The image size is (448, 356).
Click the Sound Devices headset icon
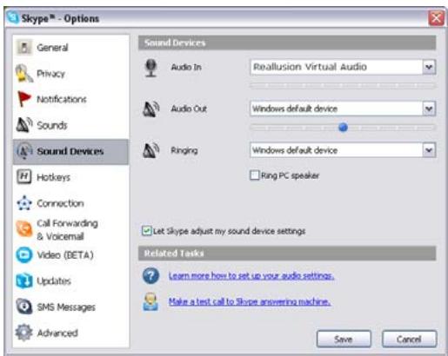[24, 151]
